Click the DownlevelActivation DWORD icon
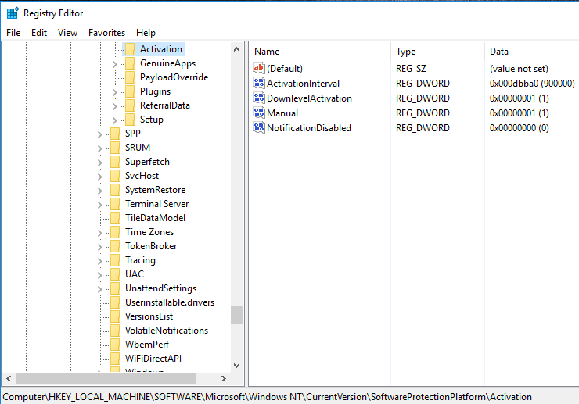This screenshot has height=404, width=579. pyautogui.click(x=259, y=98)
